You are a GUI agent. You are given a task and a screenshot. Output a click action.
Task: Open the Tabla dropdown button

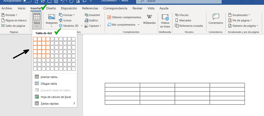click(x=37, y=21)
